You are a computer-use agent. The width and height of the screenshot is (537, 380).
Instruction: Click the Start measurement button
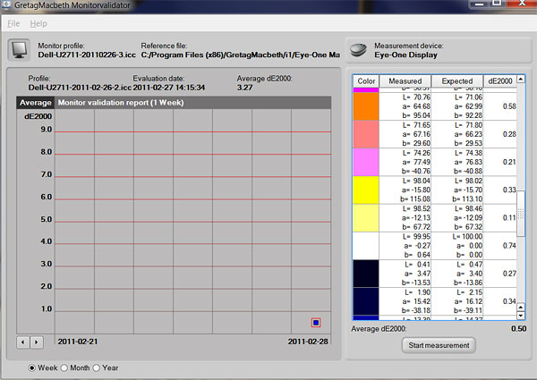pyautogui.click(x=439, y=345)
